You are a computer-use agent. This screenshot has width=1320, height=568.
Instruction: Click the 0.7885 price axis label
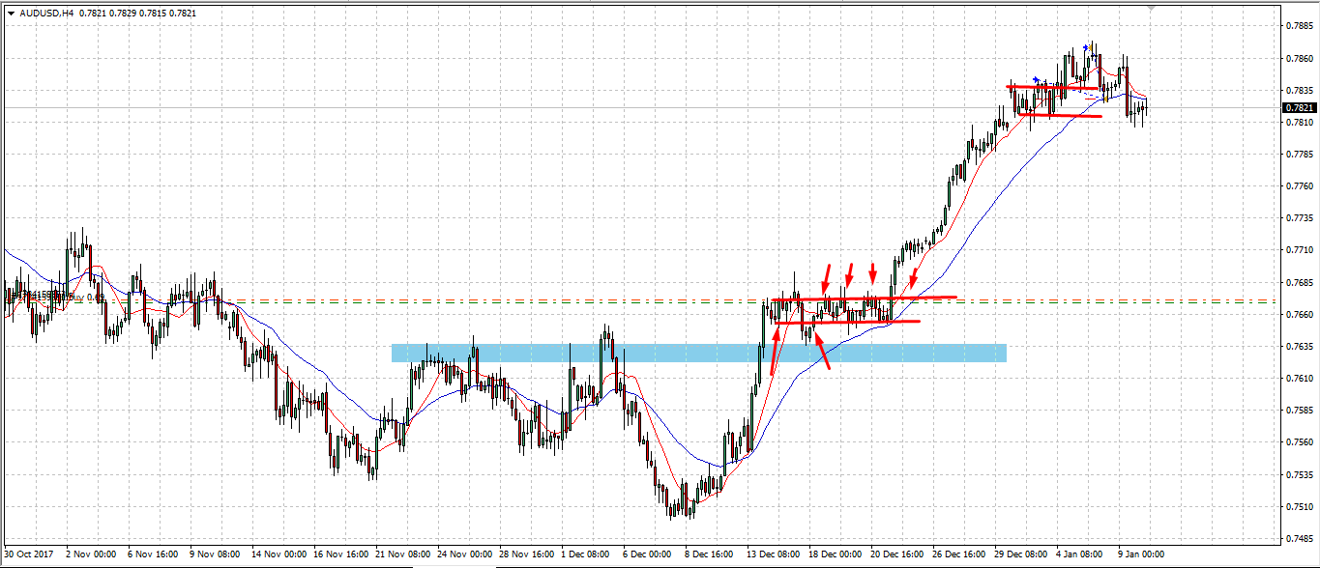[1302, 26]
